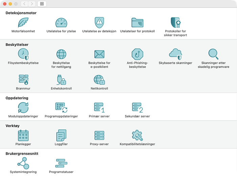Click the Moduloppdateringer label
The width and height of the screenshot is (237, 176).
click(23, 116)
